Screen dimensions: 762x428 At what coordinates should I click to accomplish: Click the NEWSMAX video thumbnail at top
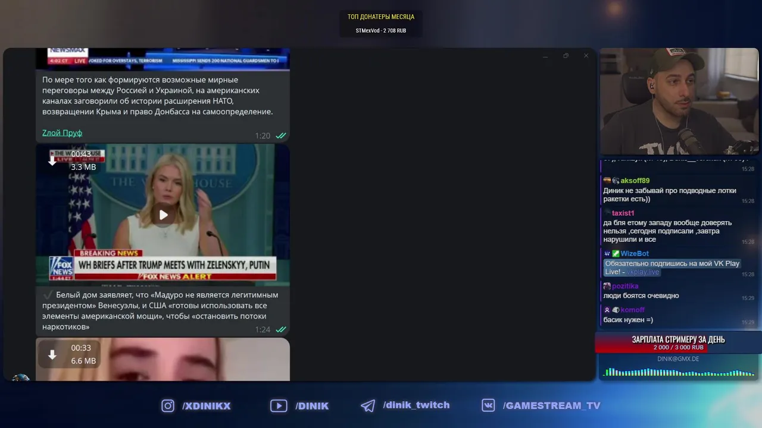coord(163,59)
